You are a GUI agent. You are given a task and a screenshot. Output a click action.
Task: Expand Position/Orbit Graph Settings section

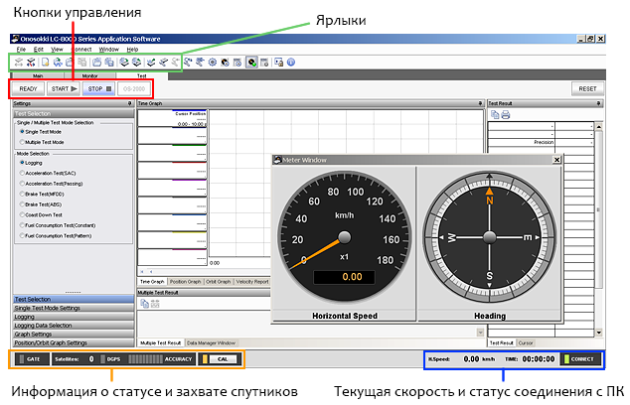74,342
